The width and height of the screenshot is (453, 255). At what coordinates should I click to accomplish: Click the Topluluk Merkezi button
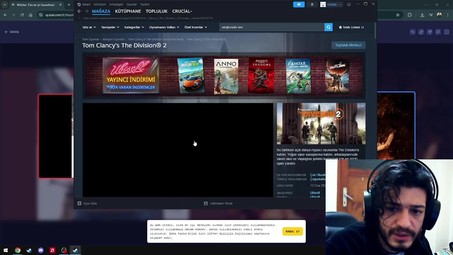click(x=348, y=45)
